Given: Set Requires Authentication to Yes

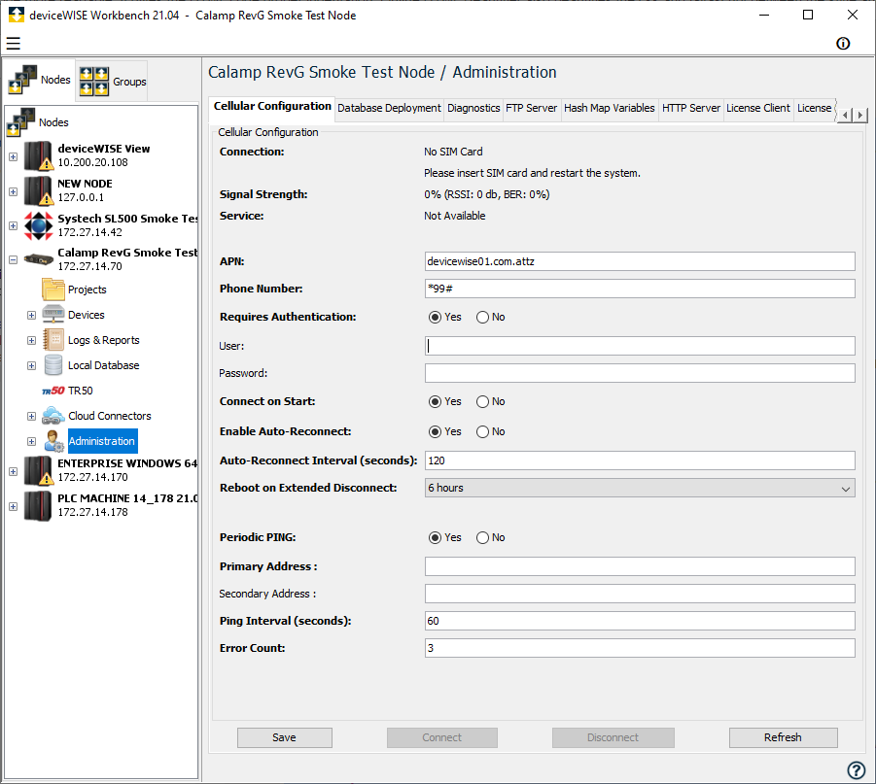Looking at the screenshot, I should [x=435, y=317].
